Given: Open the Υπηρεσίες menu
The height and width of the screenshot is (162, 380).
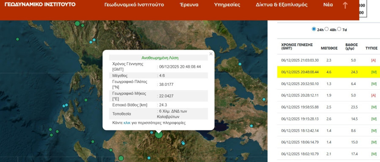Looking at the screenshot, I should pos(227,5).
